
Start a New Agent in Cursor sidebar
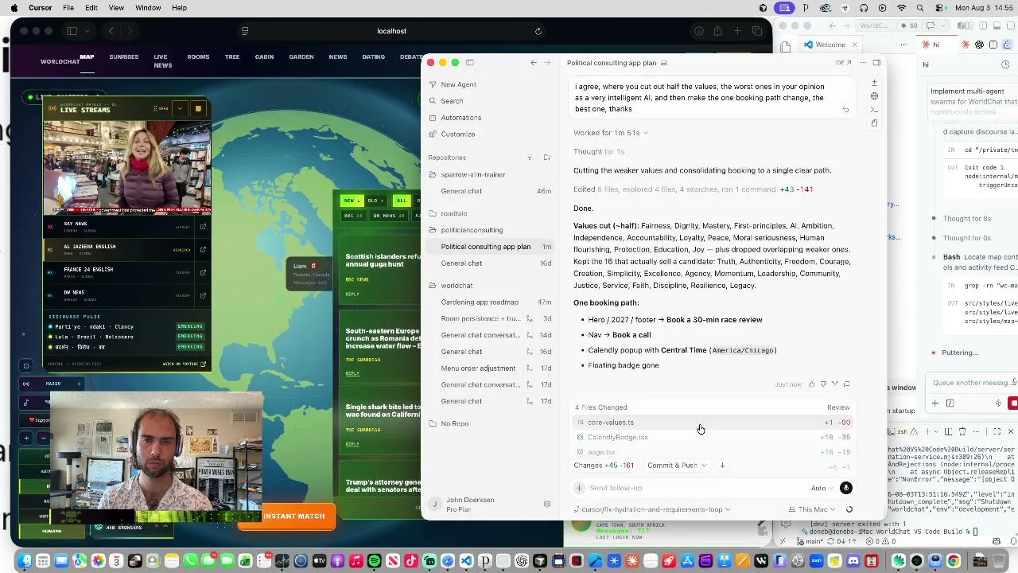458,84
